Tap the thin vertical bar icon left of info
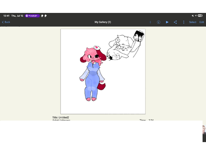The image size is (206, 155). [x=150, y=22]
